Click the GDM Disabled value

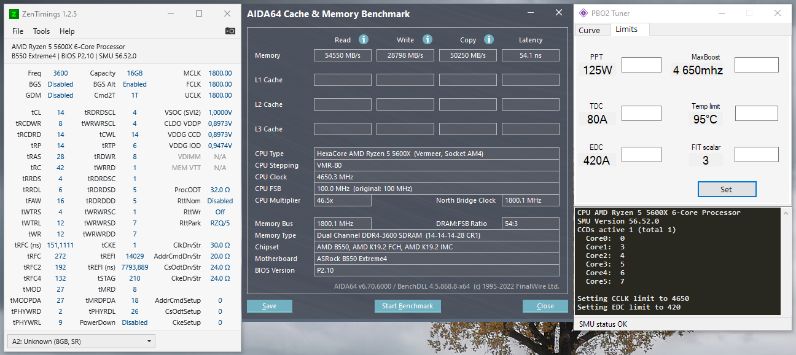[x=60, y=95]
